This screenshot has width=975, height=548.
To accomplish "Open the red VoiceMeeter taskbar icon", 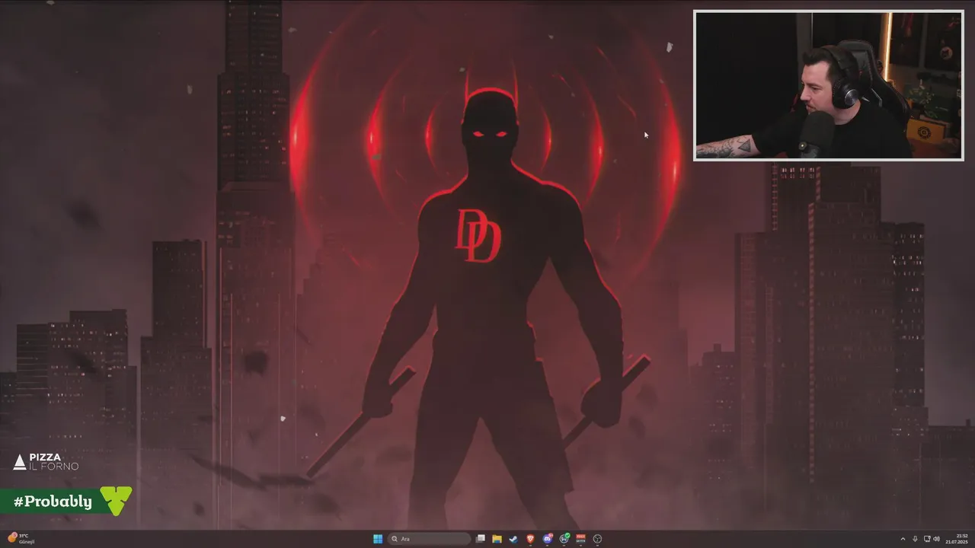I will (580, 538).
